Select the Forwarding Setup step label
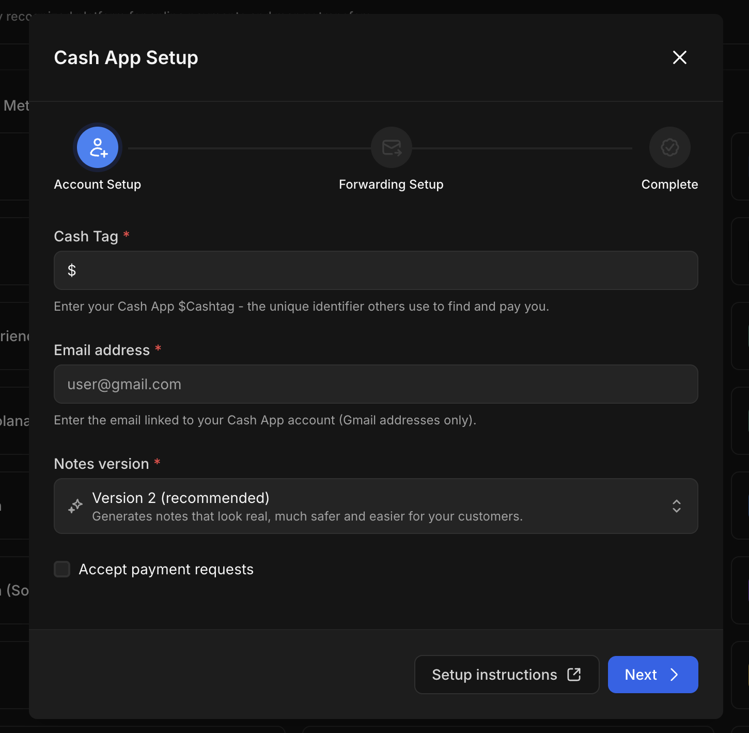 tap(391, 184)
